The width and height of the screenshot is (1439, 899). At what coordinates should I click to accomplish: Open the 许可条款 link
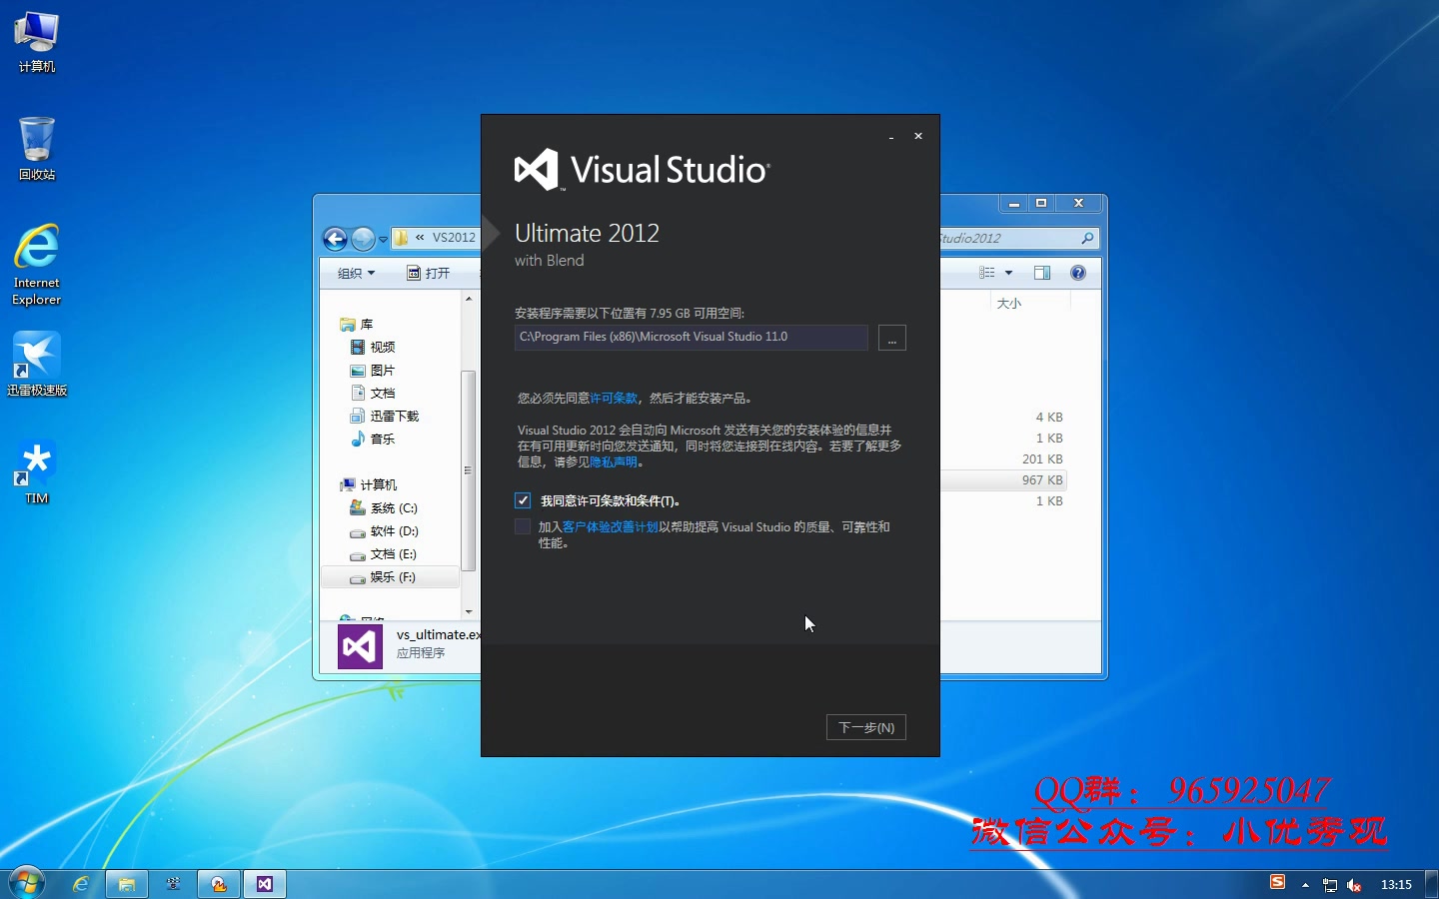tap(614, 398)
